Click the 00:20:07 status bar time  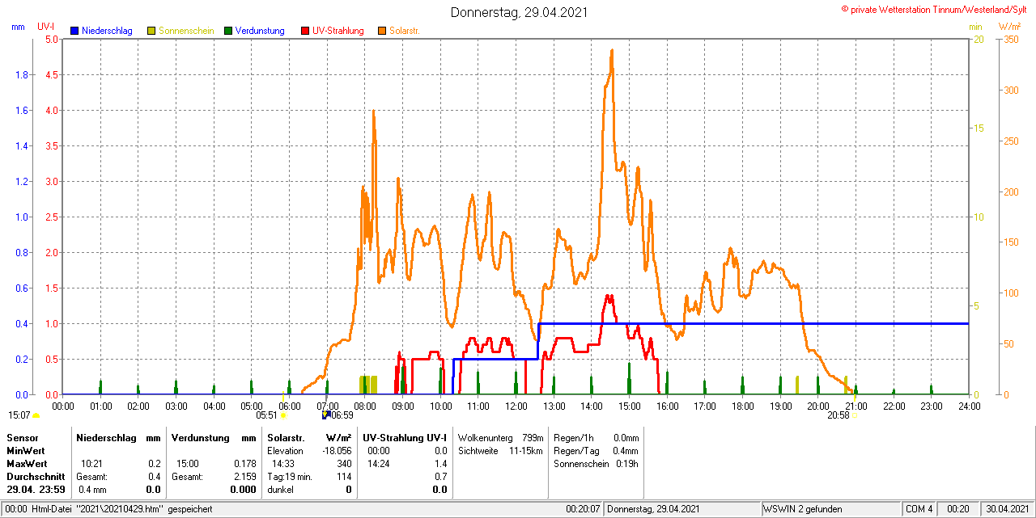[x=583, y=509]
